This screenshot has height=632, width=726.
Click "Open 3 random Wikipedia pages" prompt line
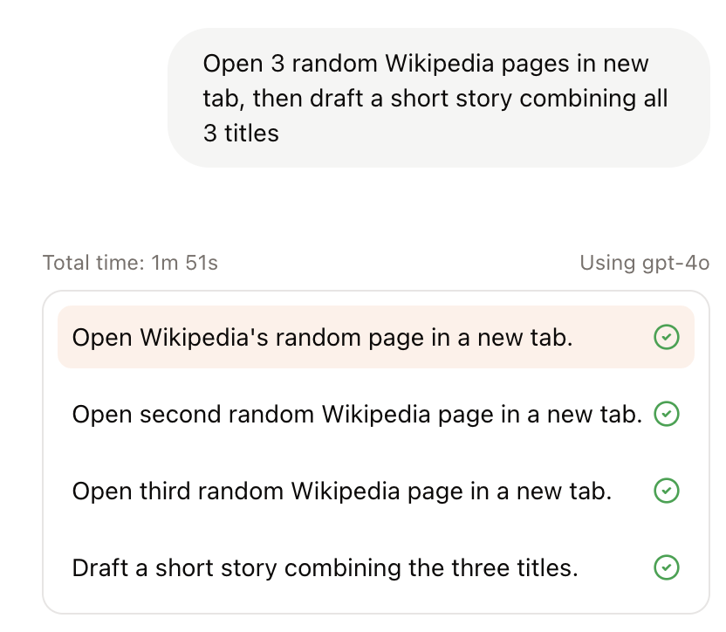pos(426,64)
